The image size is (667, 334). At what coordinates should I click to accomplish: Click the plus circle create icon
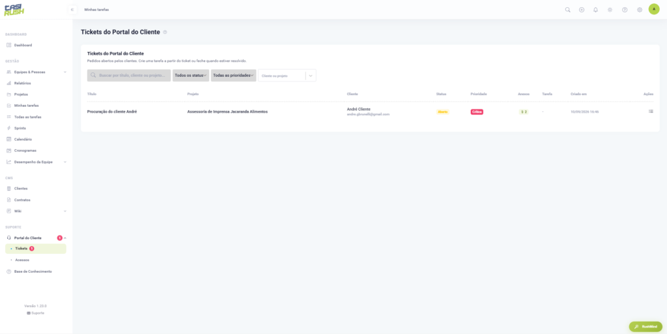(x=582, y=10)
